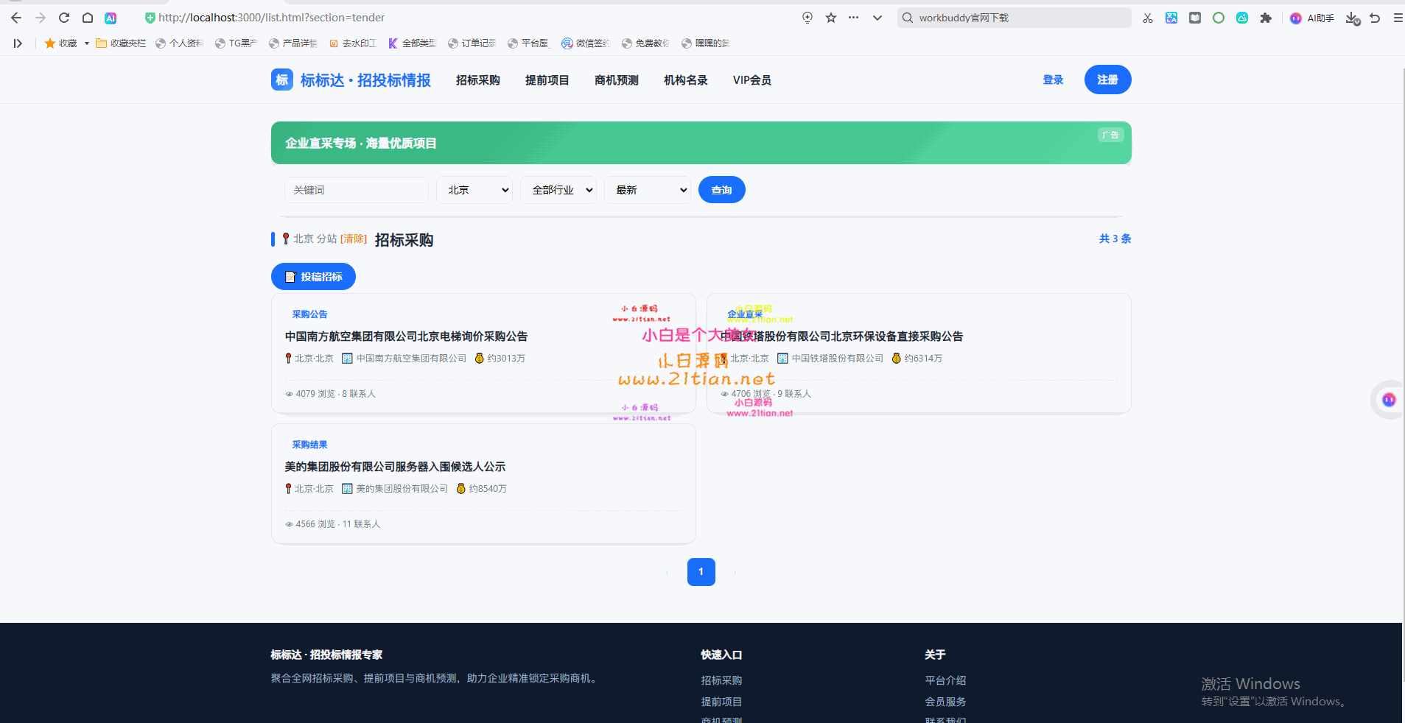Viewport: 1405px width, 723px height.
Task: Click 采购公告 tag on the 中国南方航空 card
Action: 309,314
